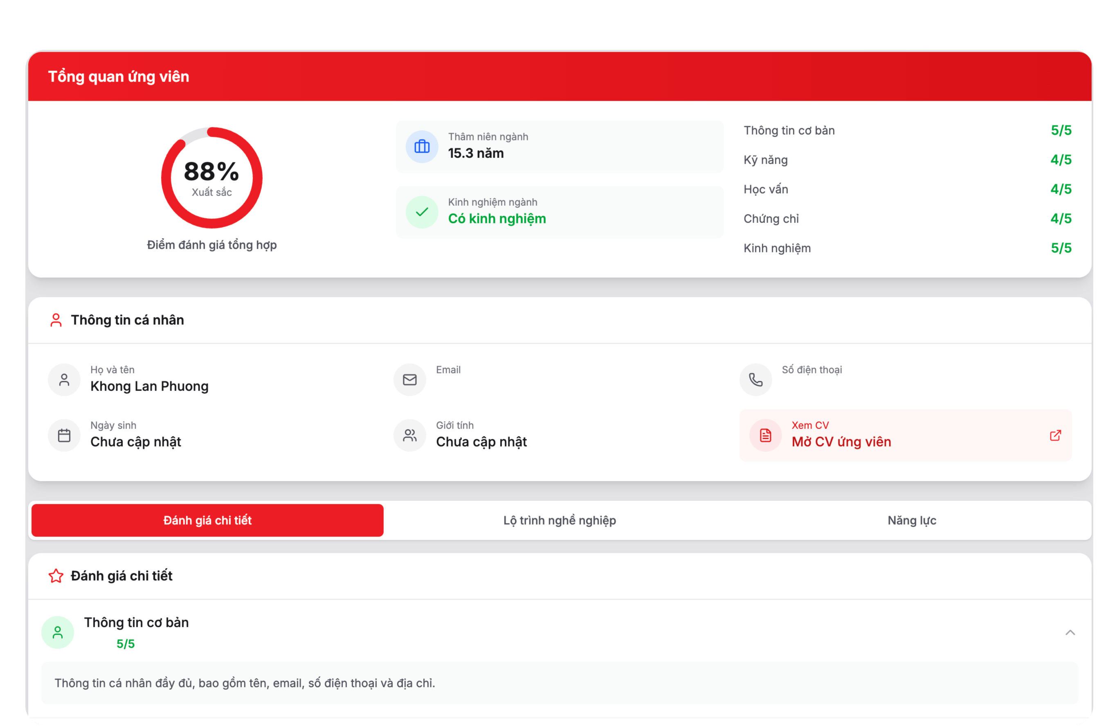Collapse the Thông tin cơ bản section chevron
Image resolution: width=1117 pixels, height=726 pixels.
tap(1070, 632)
